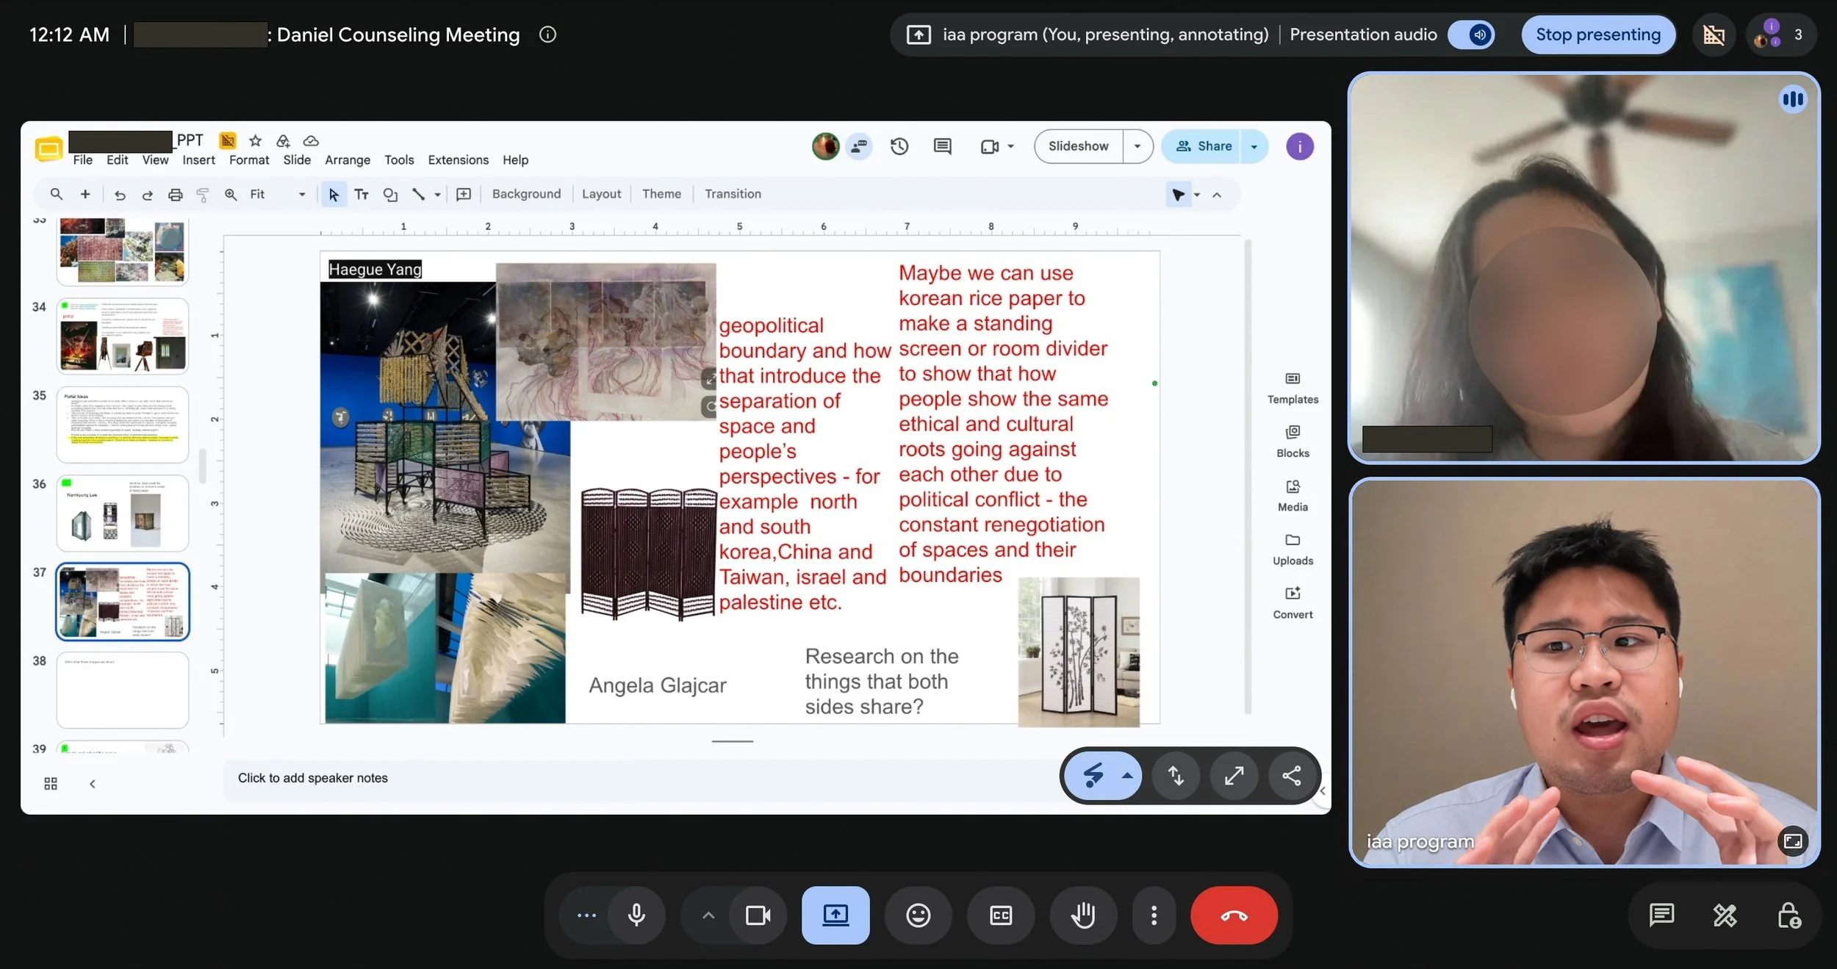Viewport: 1837px width, 969px height.
Task: Open the comments panel in Slides
Action: click(x=942, y=146)
